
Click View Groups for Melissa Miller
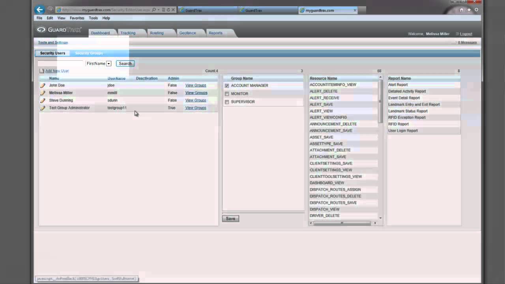tap(196, 93)
